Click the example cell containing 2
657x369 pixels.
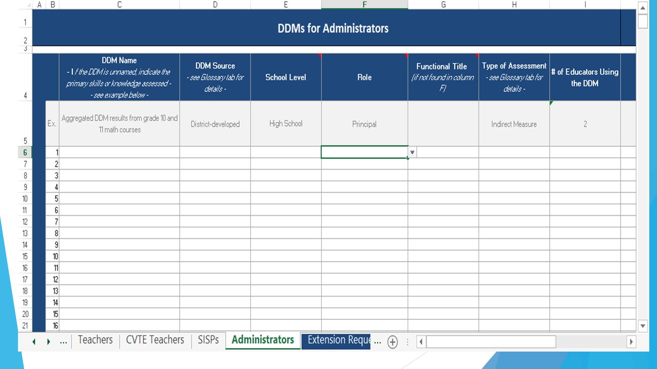(x=585, y=124)
